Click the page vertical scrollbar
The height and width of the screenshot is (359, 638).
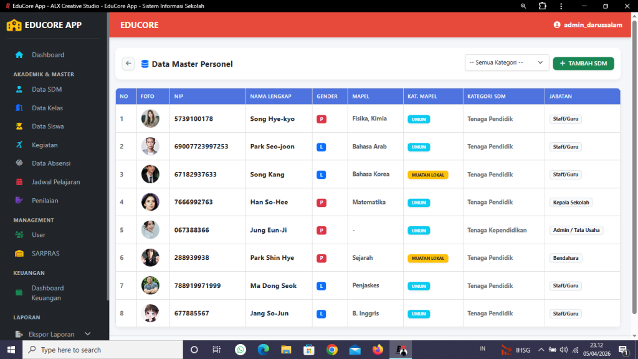click(634, 167)
